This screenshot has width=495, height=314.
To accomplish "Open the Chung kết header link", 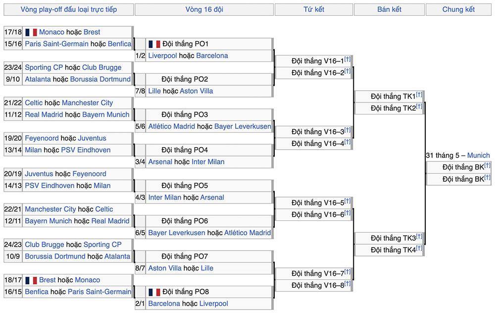I will tap(458, 9).
